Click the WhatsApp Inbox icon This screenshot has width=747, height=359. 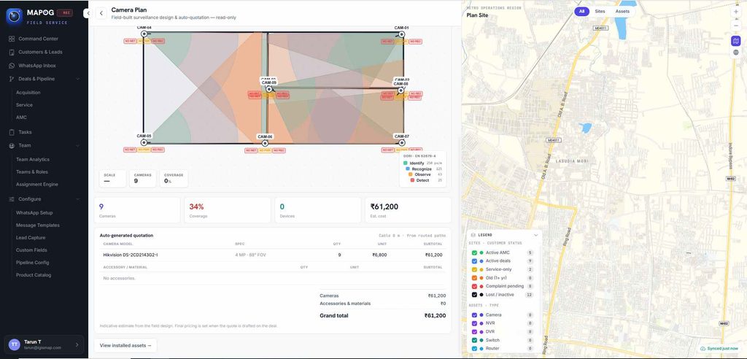[12, 66]
